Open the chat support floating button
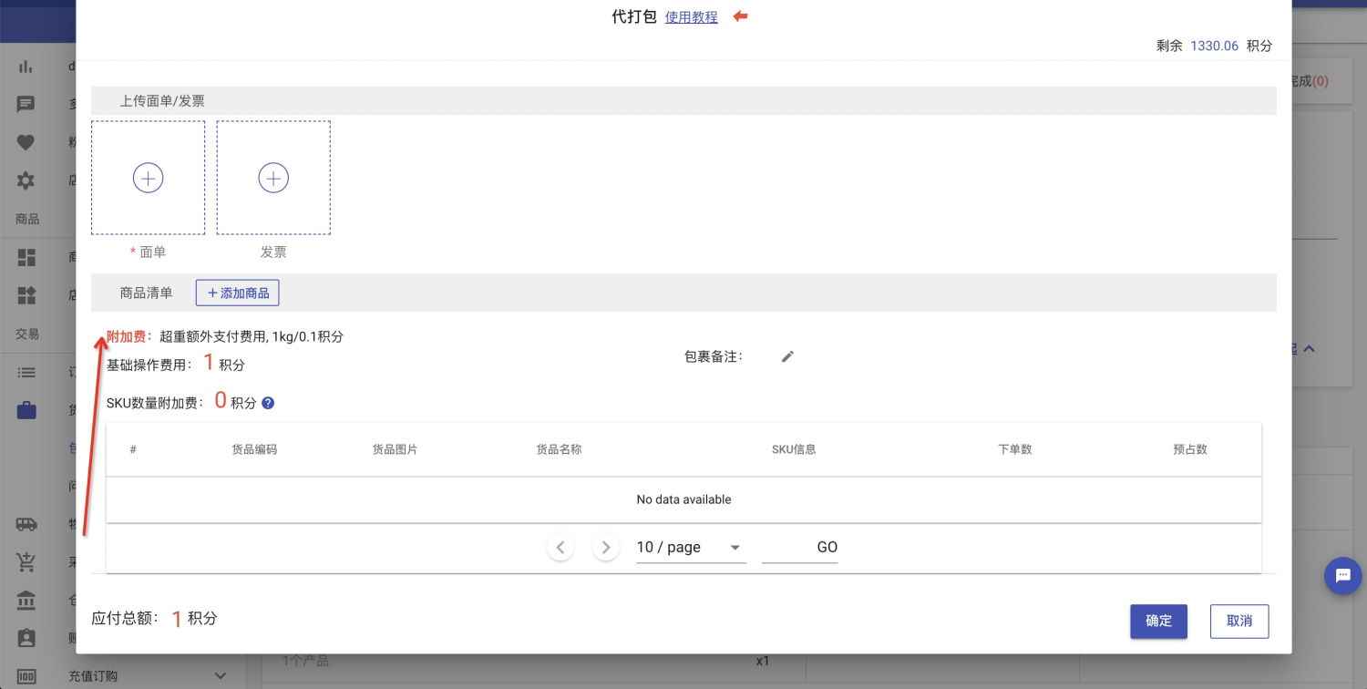 (1342, 576)
